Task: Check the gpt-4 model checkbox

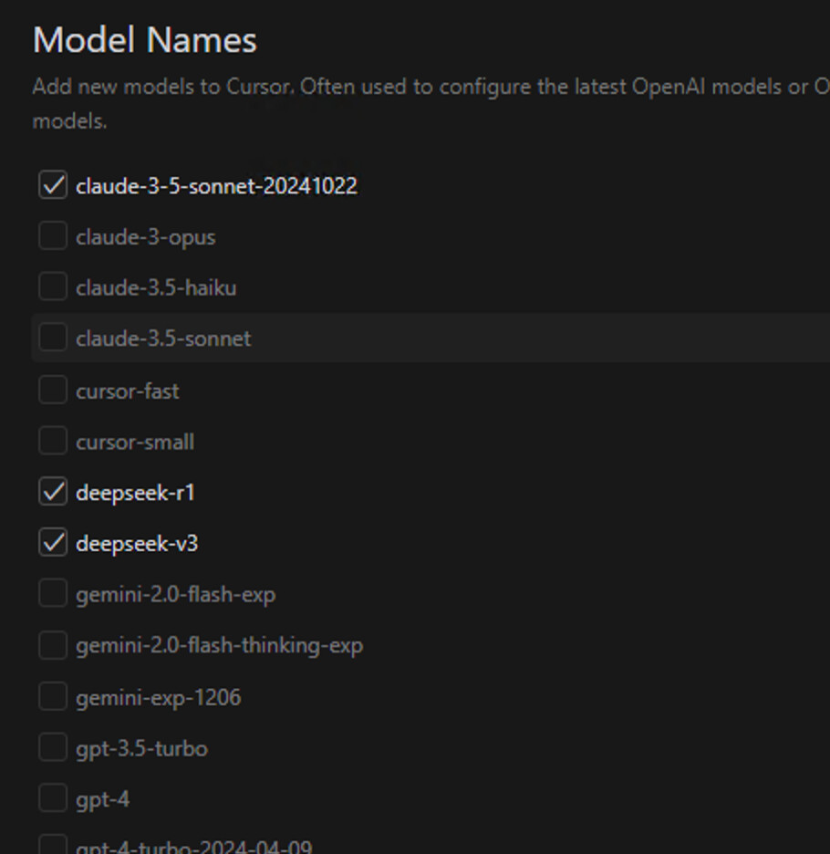Action: point(53,799)
